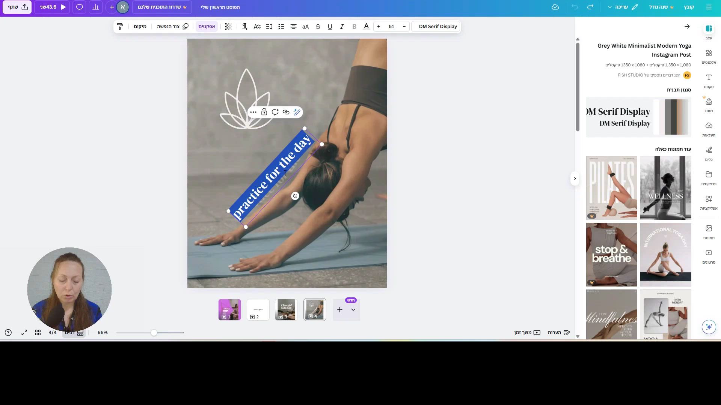
Task: Toggle italic text formatting
Action: tap(342, 27)
